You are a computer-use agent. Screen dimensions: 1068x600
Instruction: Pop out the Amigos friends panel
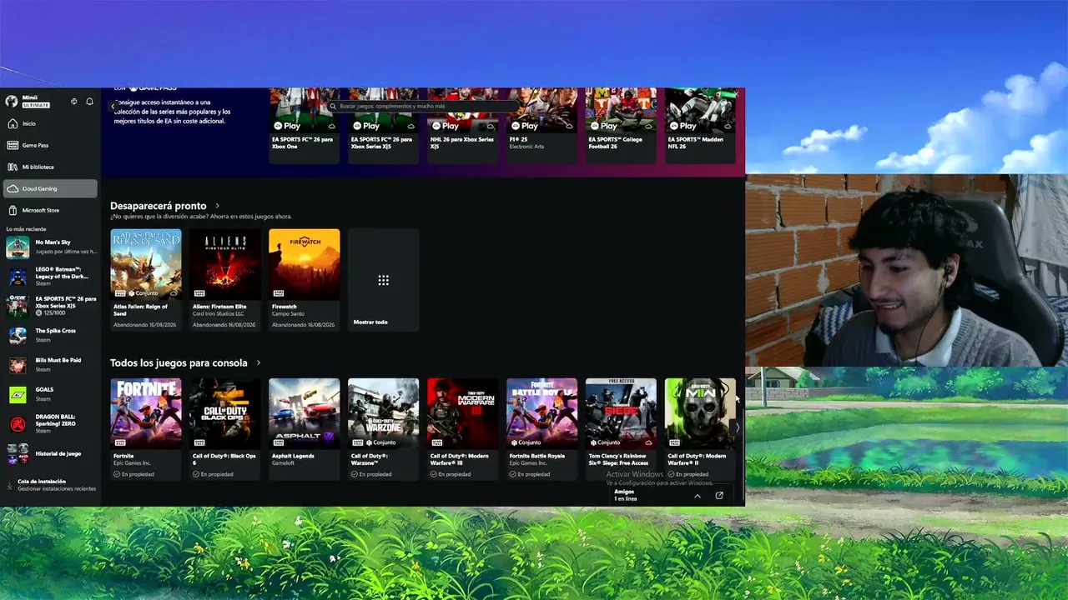[x=719, y=495]
